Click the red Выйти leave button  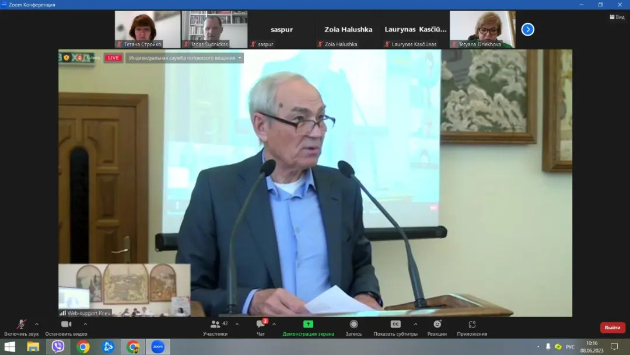[612, 328]
